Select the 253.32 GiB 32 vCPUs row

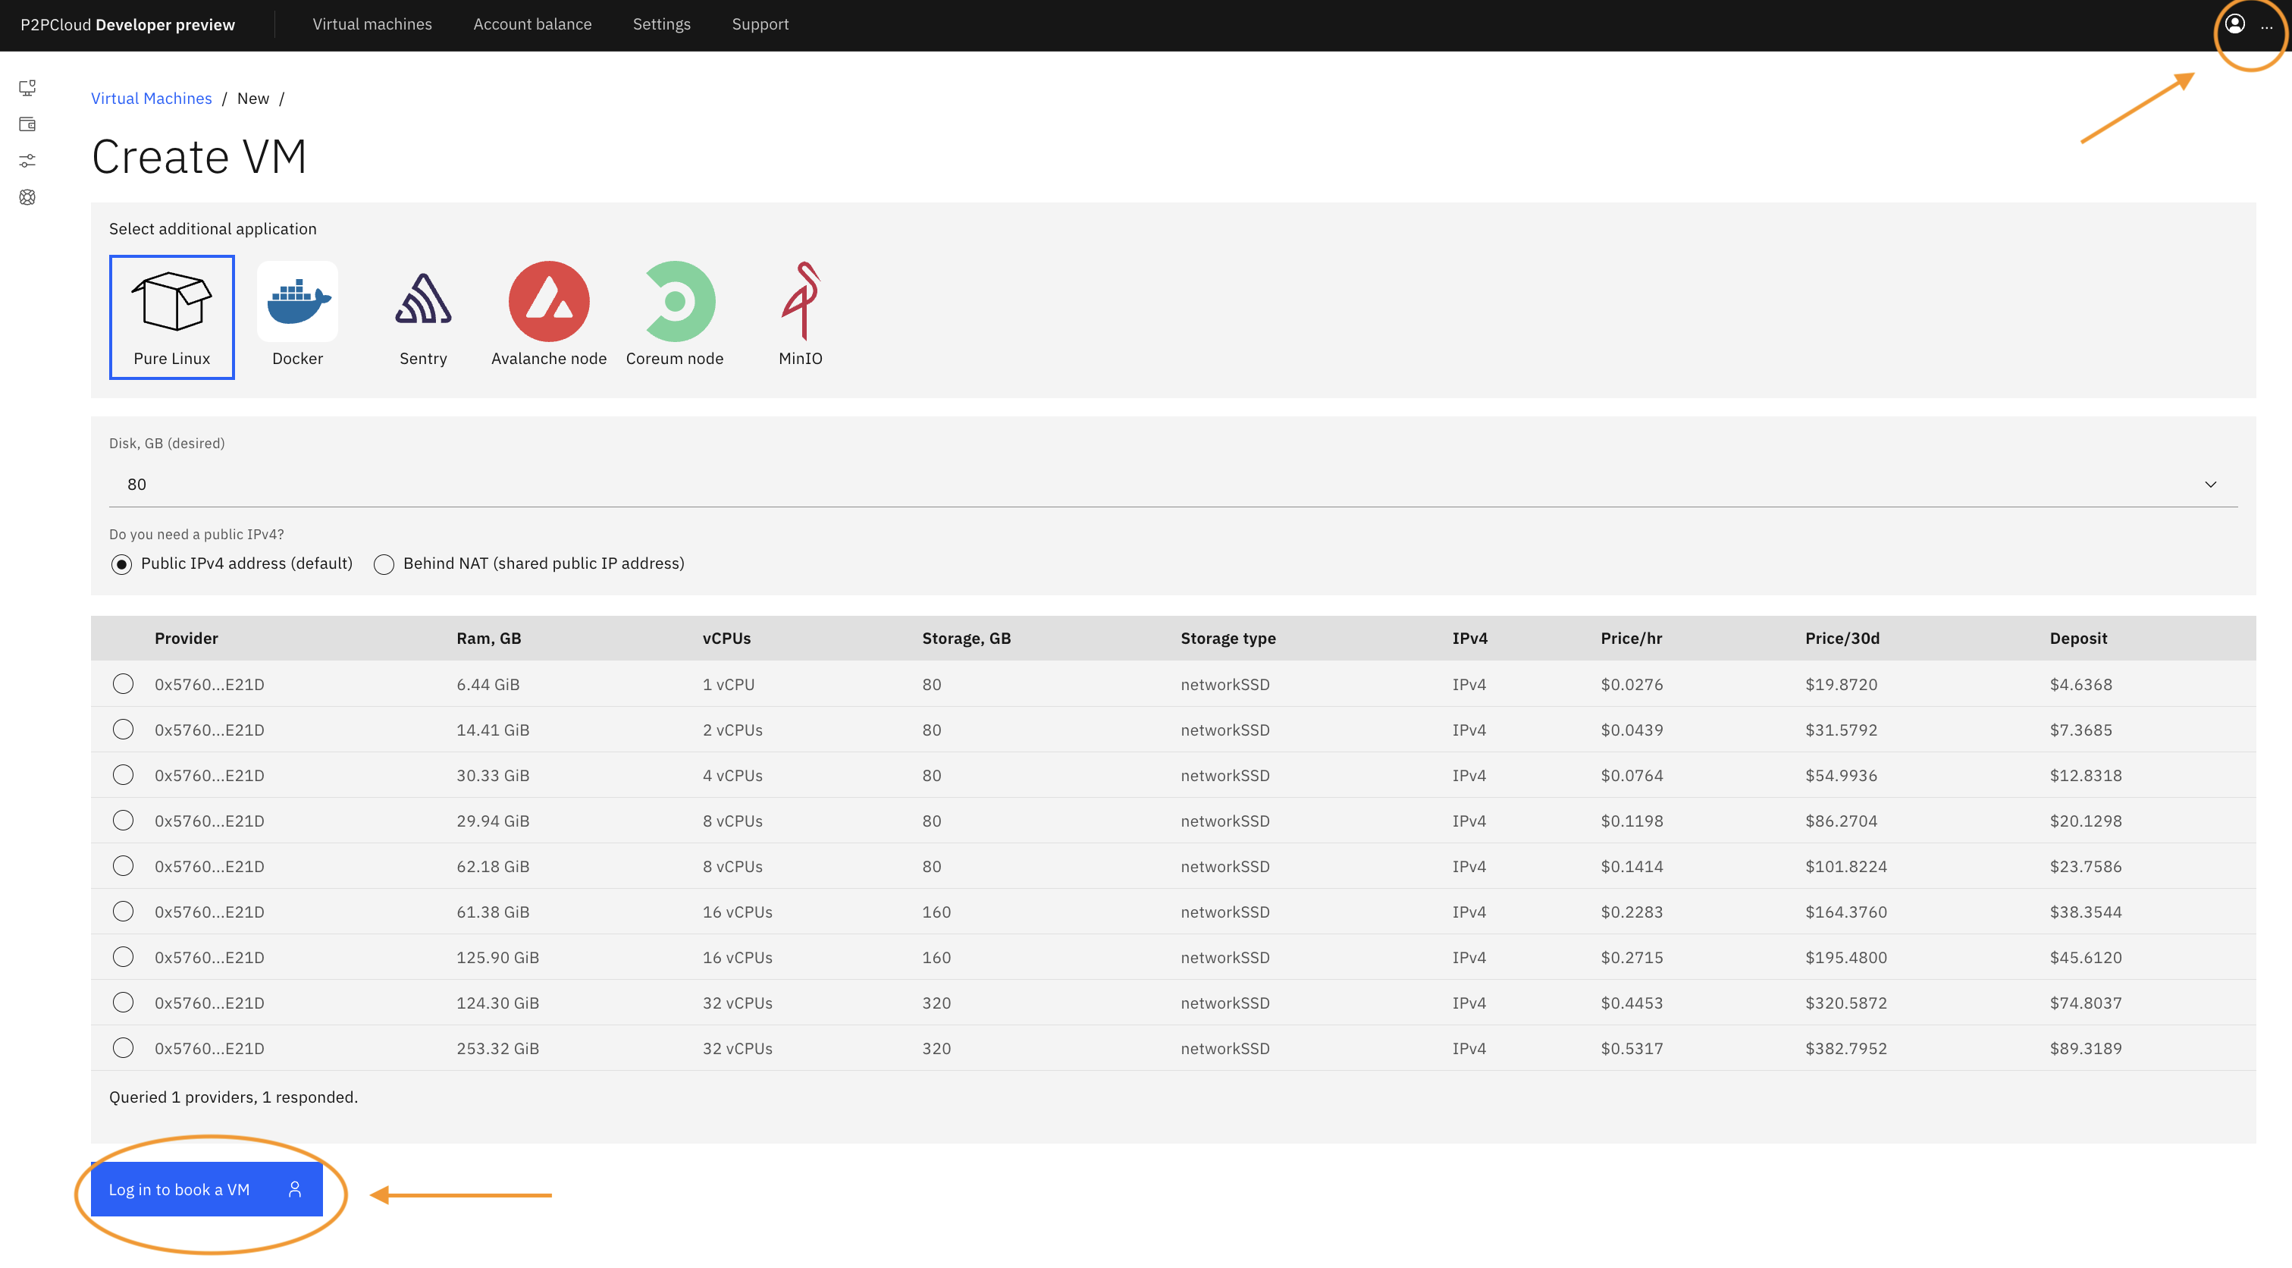124,1048
